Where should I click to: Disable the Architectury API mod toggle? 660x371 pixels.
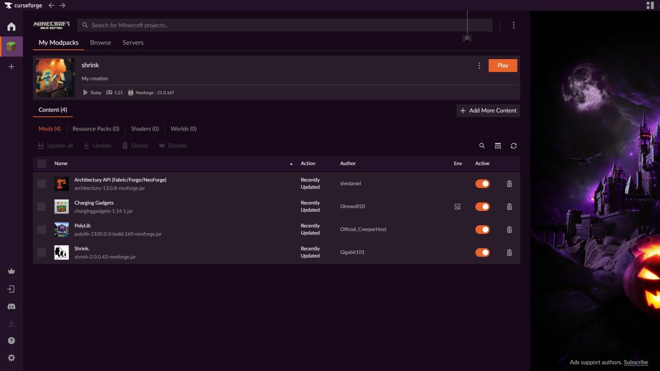click(x=482, y=184)
